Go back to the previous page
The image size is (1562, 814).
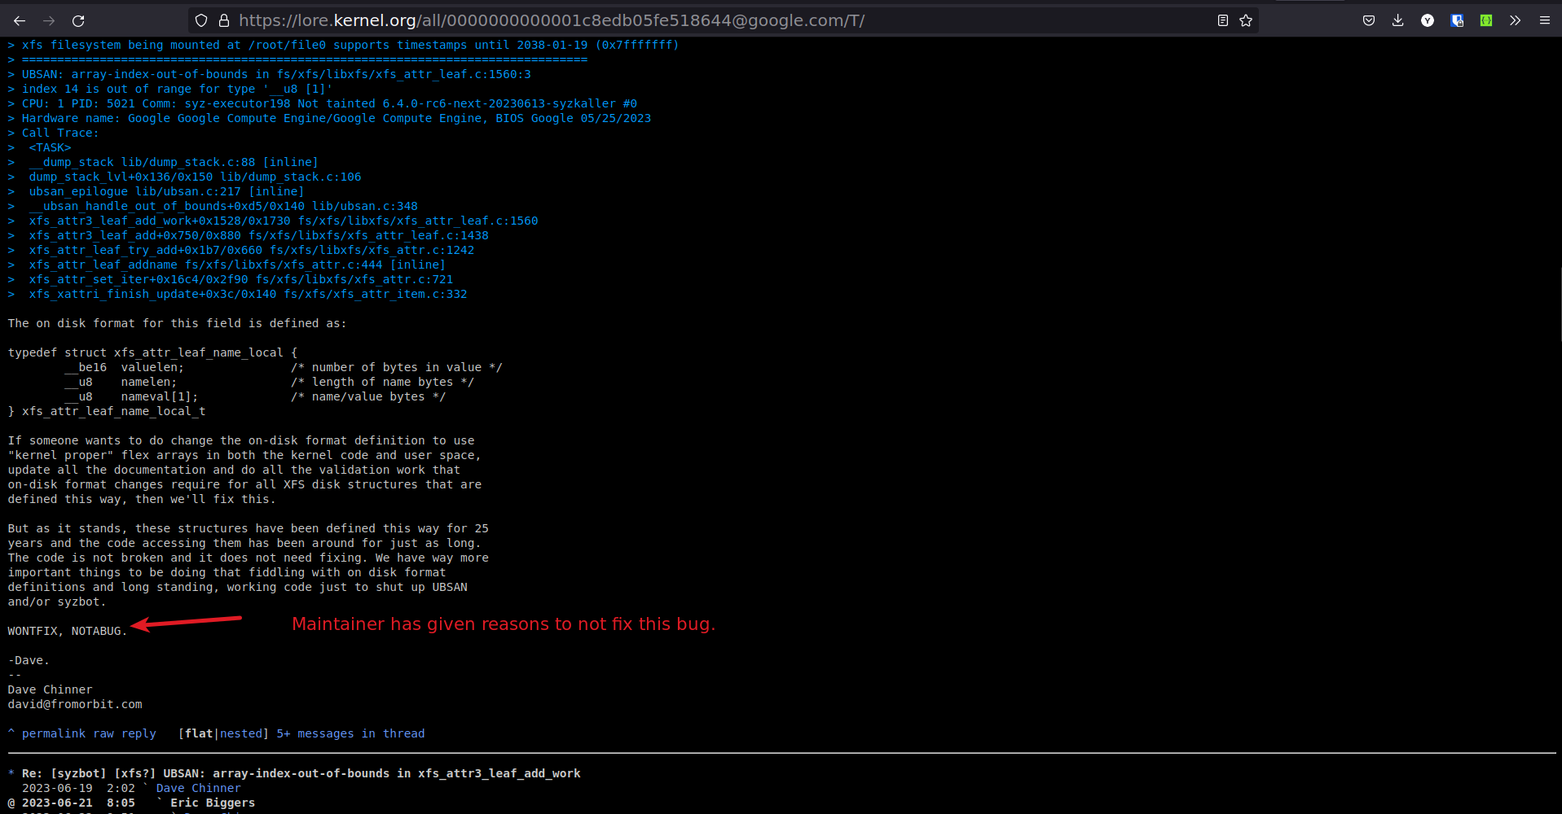tap(20, 20)
